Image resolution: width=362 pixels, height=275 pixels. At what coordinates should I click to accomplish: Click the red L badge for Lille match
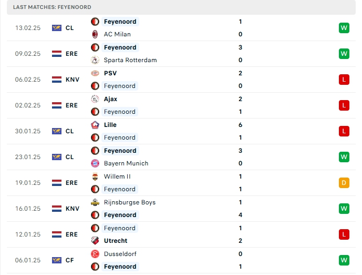tap(344, 131)
